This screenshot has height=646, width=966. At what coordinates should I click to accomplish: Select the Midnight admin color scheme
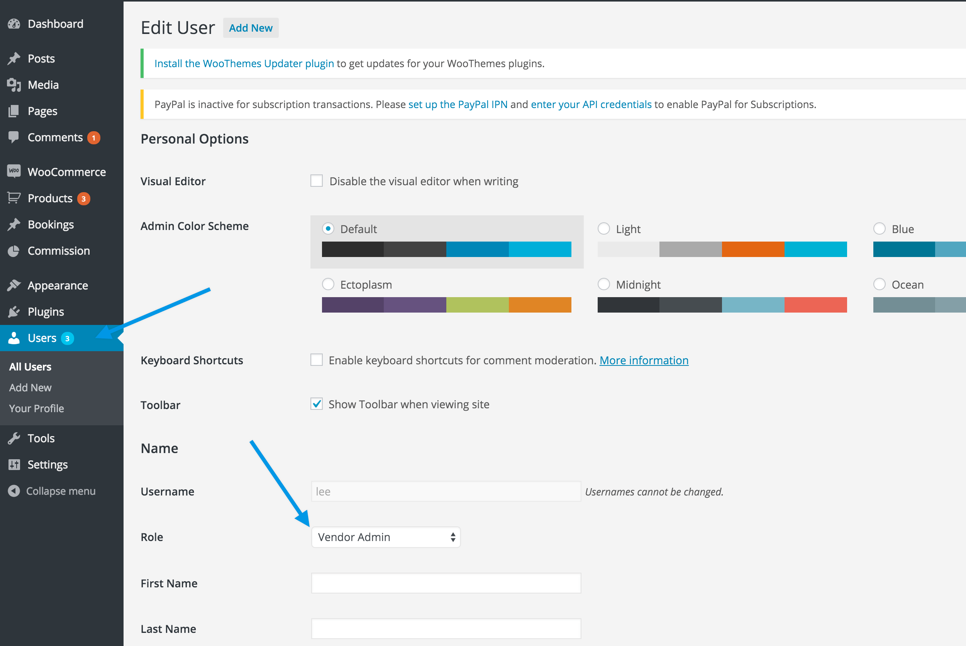[x=604, y=284]
